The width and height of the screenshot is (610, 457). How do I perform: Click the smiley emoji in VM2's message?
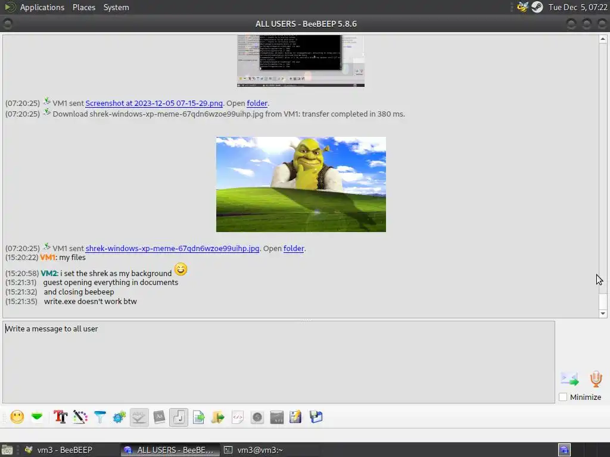pos(180,270)
